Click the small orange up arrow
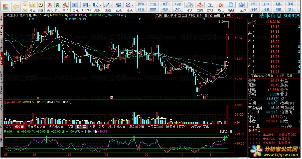 [25, 4]
